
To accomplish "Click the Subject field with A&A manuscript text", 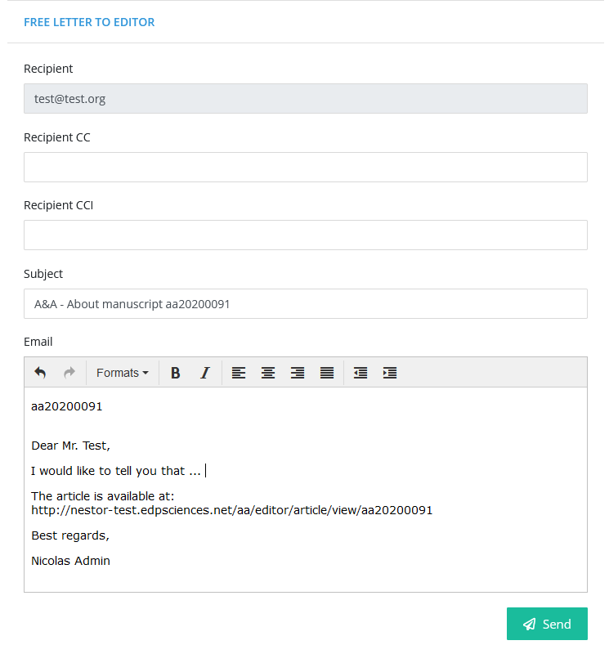I will point(306,303).
